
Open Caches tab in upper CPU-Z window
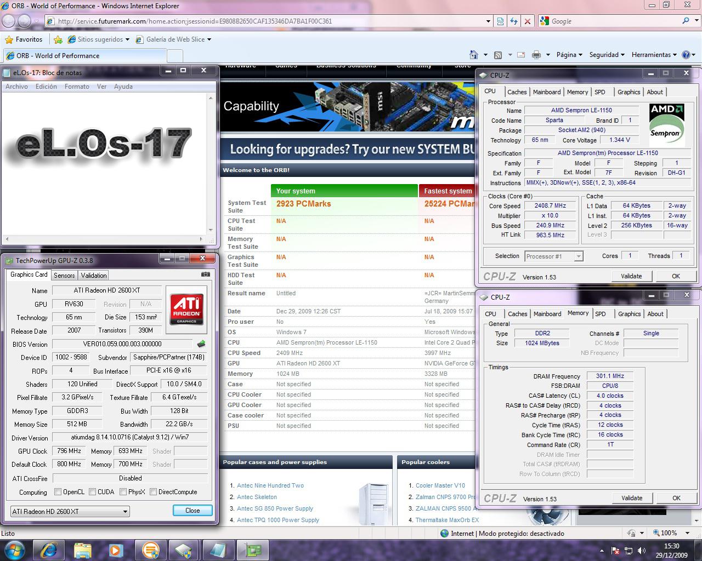click(517, 92)
